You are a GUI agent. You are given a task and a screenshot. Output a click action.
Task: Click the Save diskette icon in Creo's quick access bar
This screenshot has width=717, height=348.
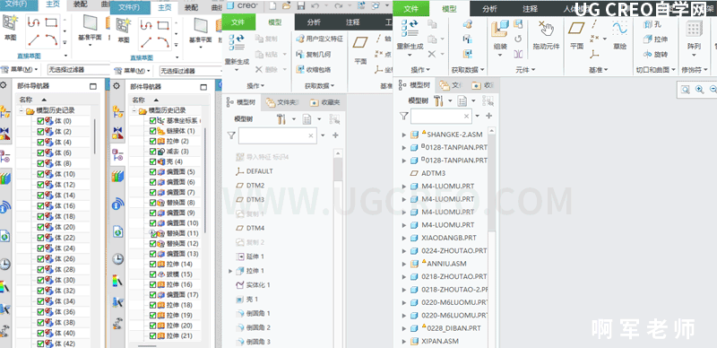click(x=301, y=6)
